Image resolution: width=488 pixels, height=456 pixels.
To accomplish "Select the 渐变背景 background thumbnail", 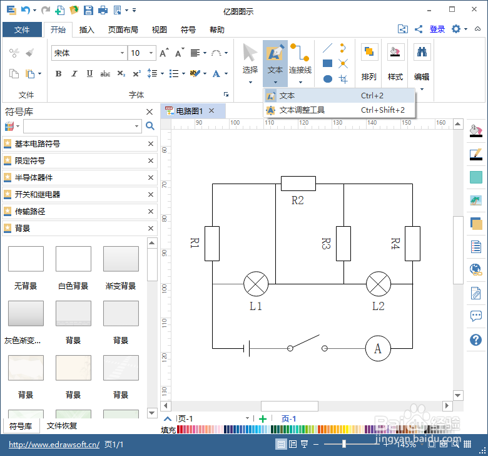I will click(x=121, y=259).
